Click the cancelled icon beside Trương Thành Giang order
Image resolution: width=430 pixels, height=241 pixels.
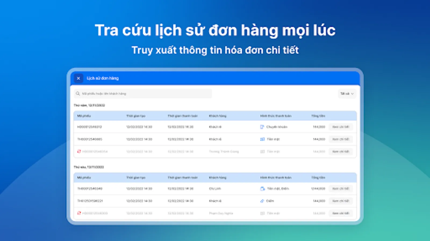pos(79,151)
